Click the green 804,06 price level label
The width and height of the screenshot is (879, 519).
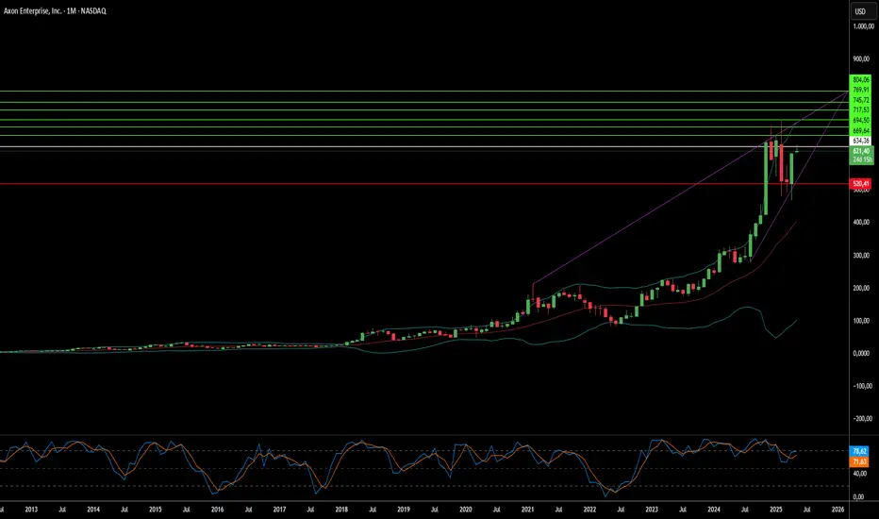(x=860, y=79)
